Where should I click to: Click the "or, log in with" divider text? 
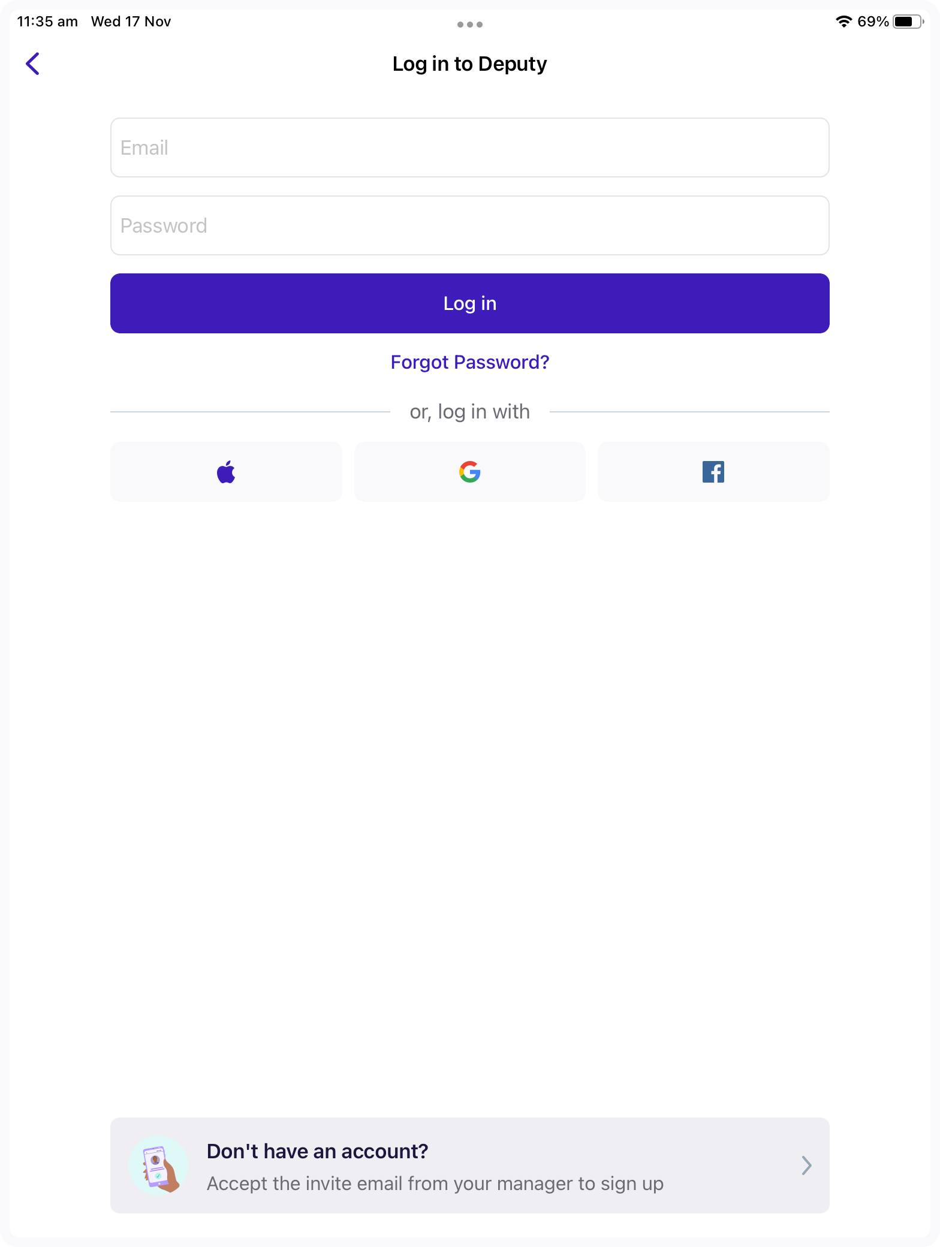pos(469,412)
